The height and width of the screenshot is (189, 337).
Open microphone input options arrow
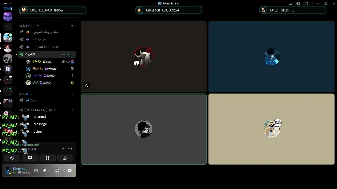(50, 171)
